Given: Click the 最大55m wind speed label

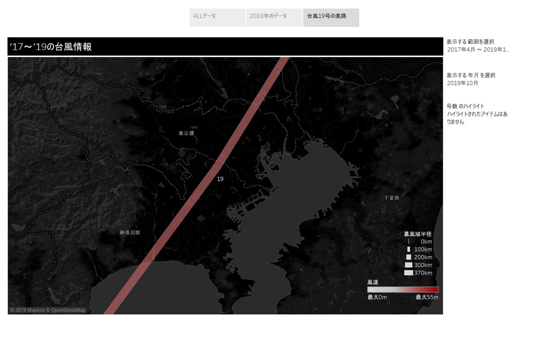Looking at the screenshot, I should point(427,297).
